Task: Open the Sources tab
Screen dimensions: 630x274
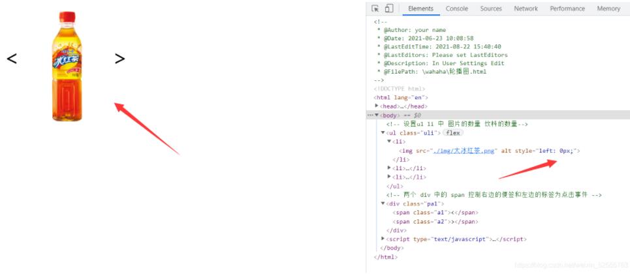Action: point(491,8)
